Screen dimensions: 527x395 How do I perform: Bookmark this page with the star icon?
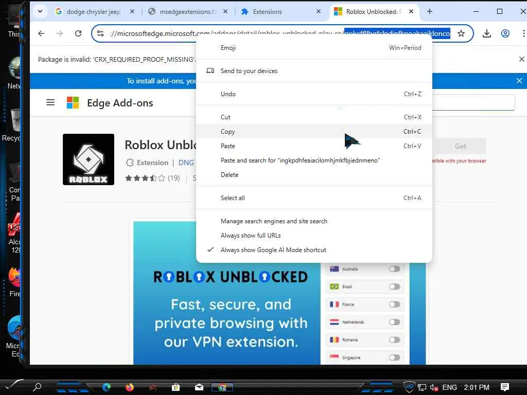point(461,33)
